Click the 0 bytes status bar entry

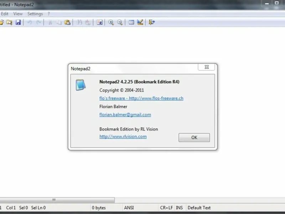[x=99, y=208]
